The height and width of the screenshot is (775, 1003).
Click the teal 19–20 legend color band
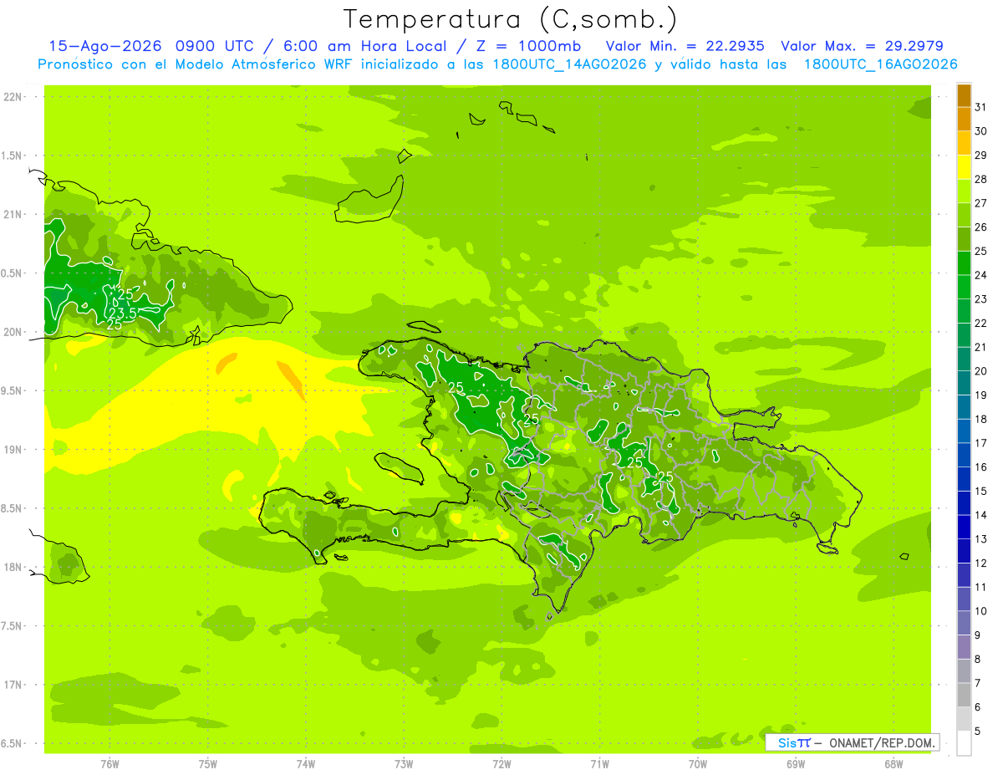(964, 383)
